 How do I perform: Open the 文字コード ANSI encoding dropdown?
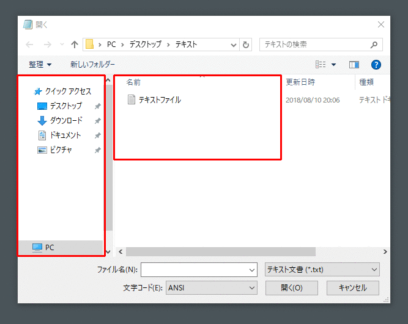click(212, 287)
